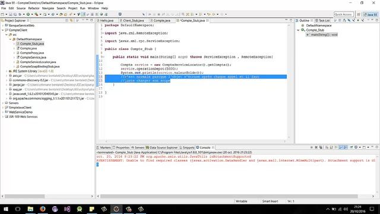Viewport: 380px width, 214px height.
Task: Open the Display Selected Console dropdown arrow
Action: tap(360, 147)
